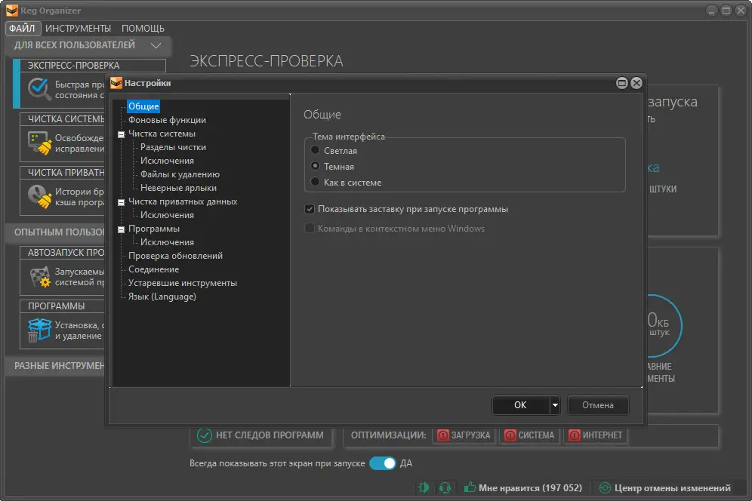
Task: Click ОПЫТНЫМ ПОЛЬЗОВАТЕЛЯМ sidebar group header
Action: 56,232
